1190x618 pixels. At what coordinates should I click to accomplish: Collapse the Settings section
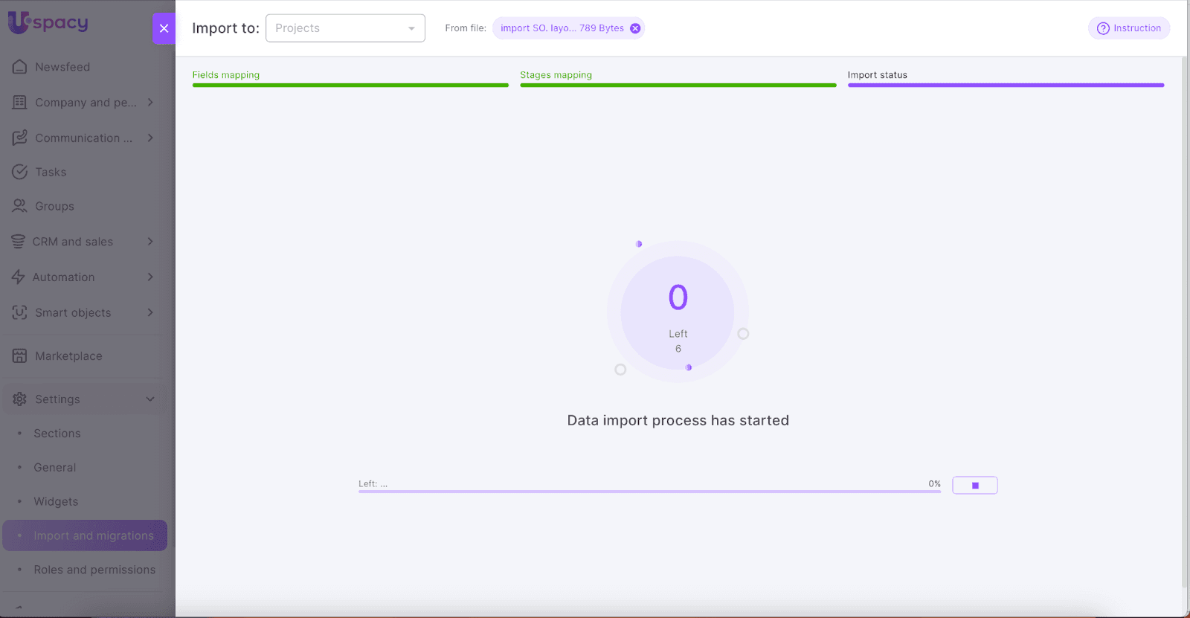coord(150,399)
